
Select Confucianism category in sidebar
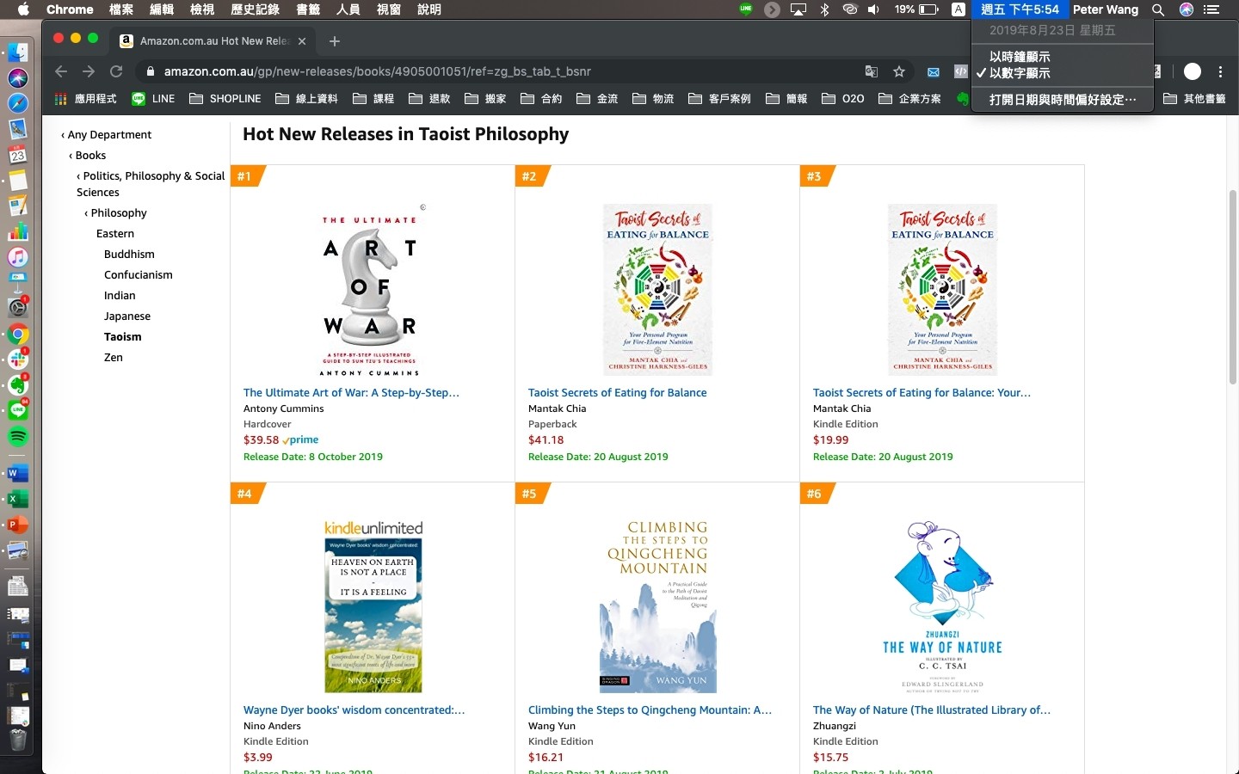[139, 275]
